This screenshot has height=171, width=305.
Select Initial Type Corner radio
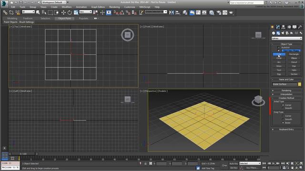283,105
